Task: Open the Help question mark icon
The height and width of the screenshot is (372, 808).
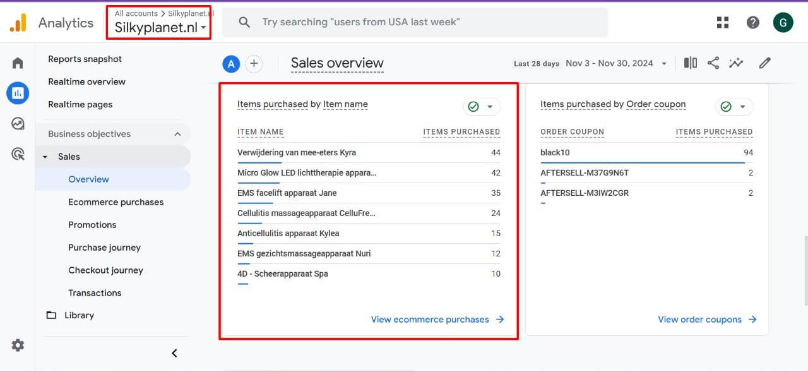Action: tap(752, 23)
